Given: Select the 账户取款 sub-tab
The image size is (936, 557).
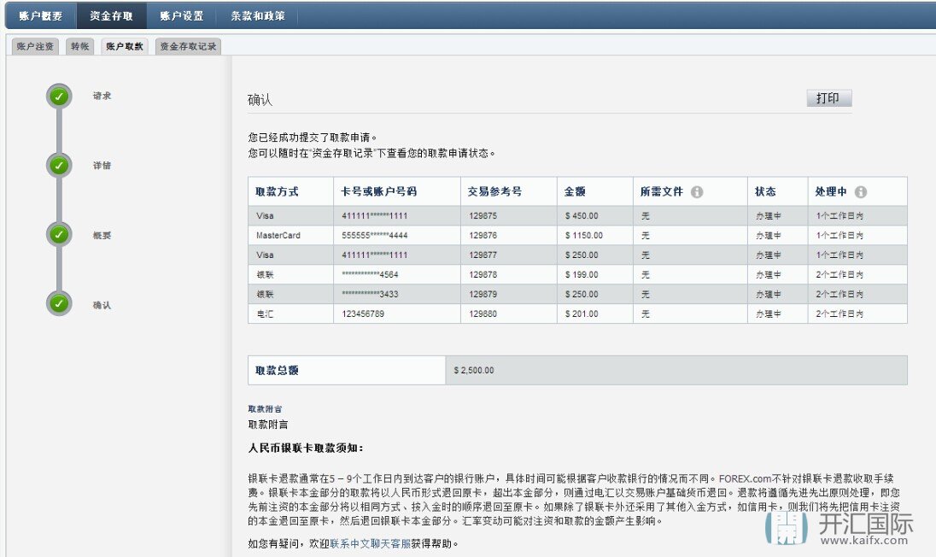Looking at the screenshot, I should [x=125, y=47].
